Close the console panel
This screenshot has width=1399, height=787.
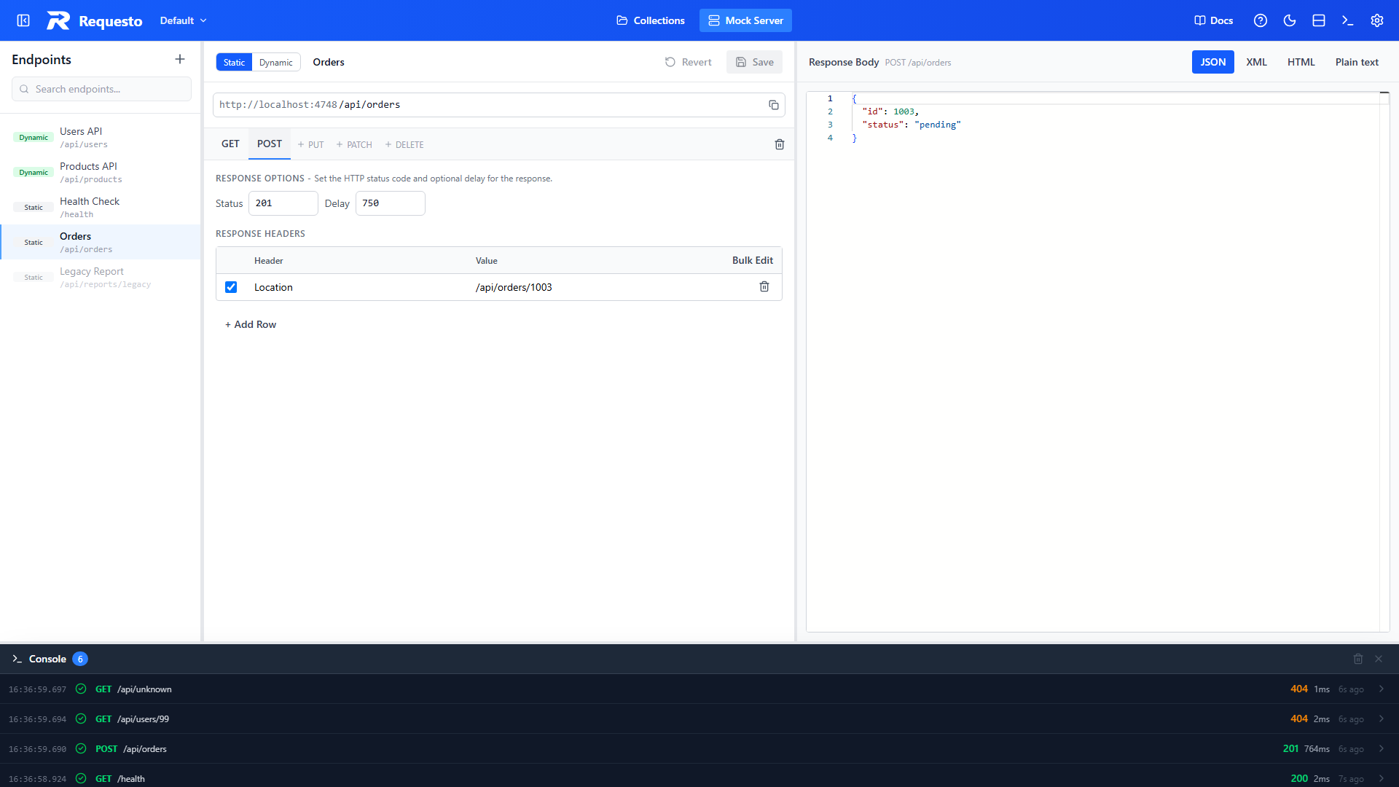[1379, 659]
